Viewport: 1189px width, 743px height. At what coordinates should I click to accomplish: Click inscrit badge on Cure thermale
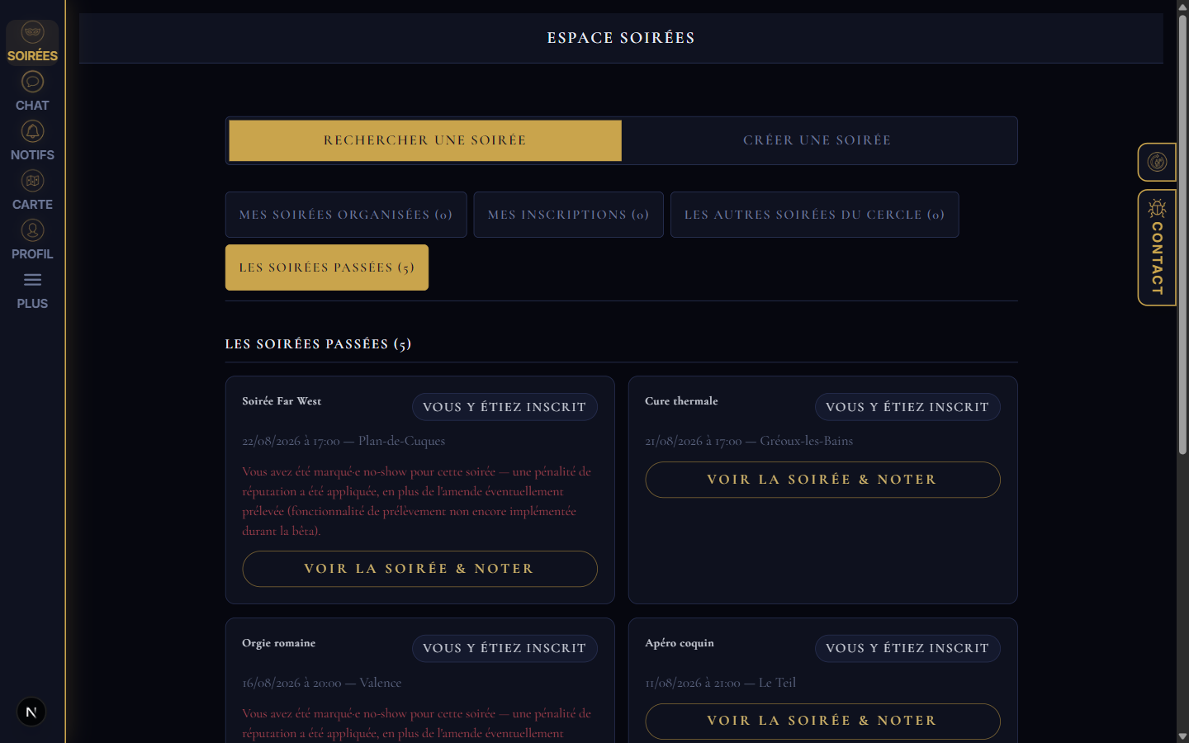tap(907, 407)
